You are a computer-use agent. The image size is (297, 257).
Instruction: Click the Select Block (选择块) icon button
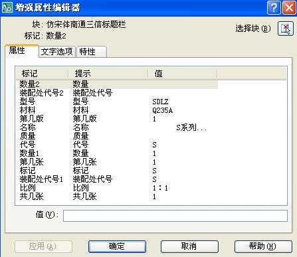coord(286,29)
